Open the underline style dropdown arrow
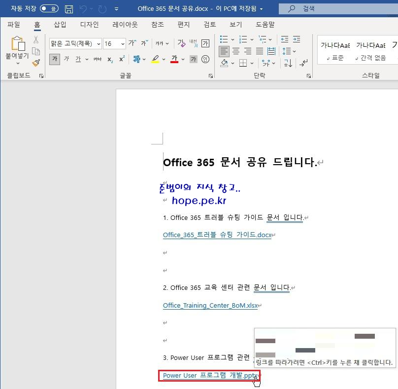The image size is (398, 389). tap(87, 60)
